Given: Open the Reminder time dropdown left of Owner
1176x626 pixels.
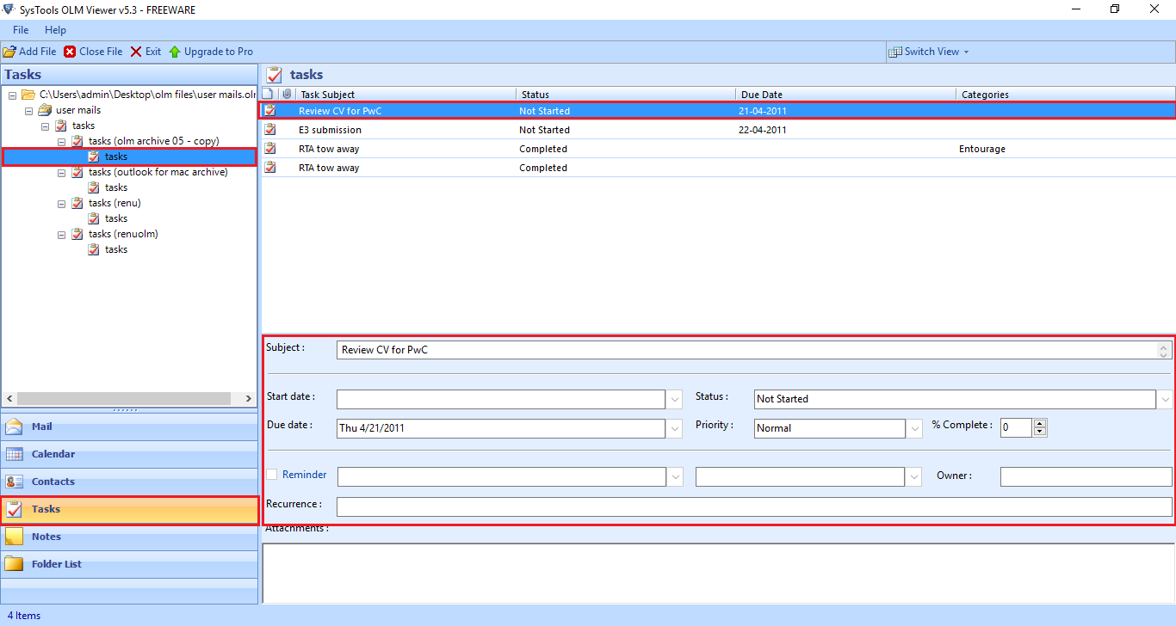Looking at the screenshot, I should 914,476.
